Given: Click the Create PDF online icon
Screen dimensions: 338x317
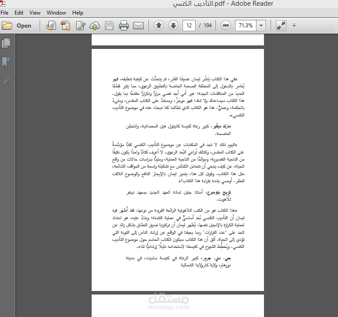Looking at the screenshot, I should tap(66, 26).
